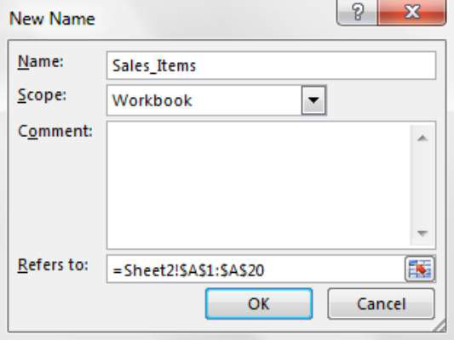Click the Refers to: field label

(x=53, y=264)
